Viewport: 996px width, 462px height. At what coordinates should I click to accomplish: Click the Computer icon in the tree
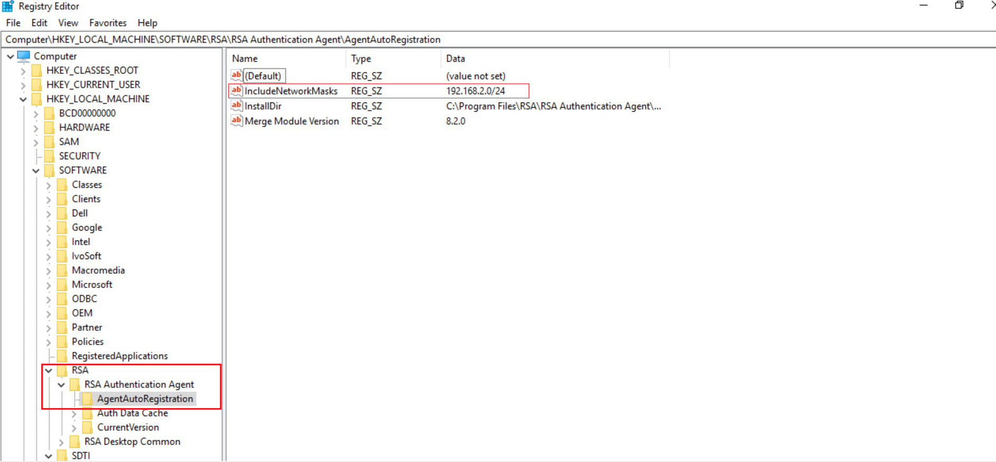tap(24, 56)
